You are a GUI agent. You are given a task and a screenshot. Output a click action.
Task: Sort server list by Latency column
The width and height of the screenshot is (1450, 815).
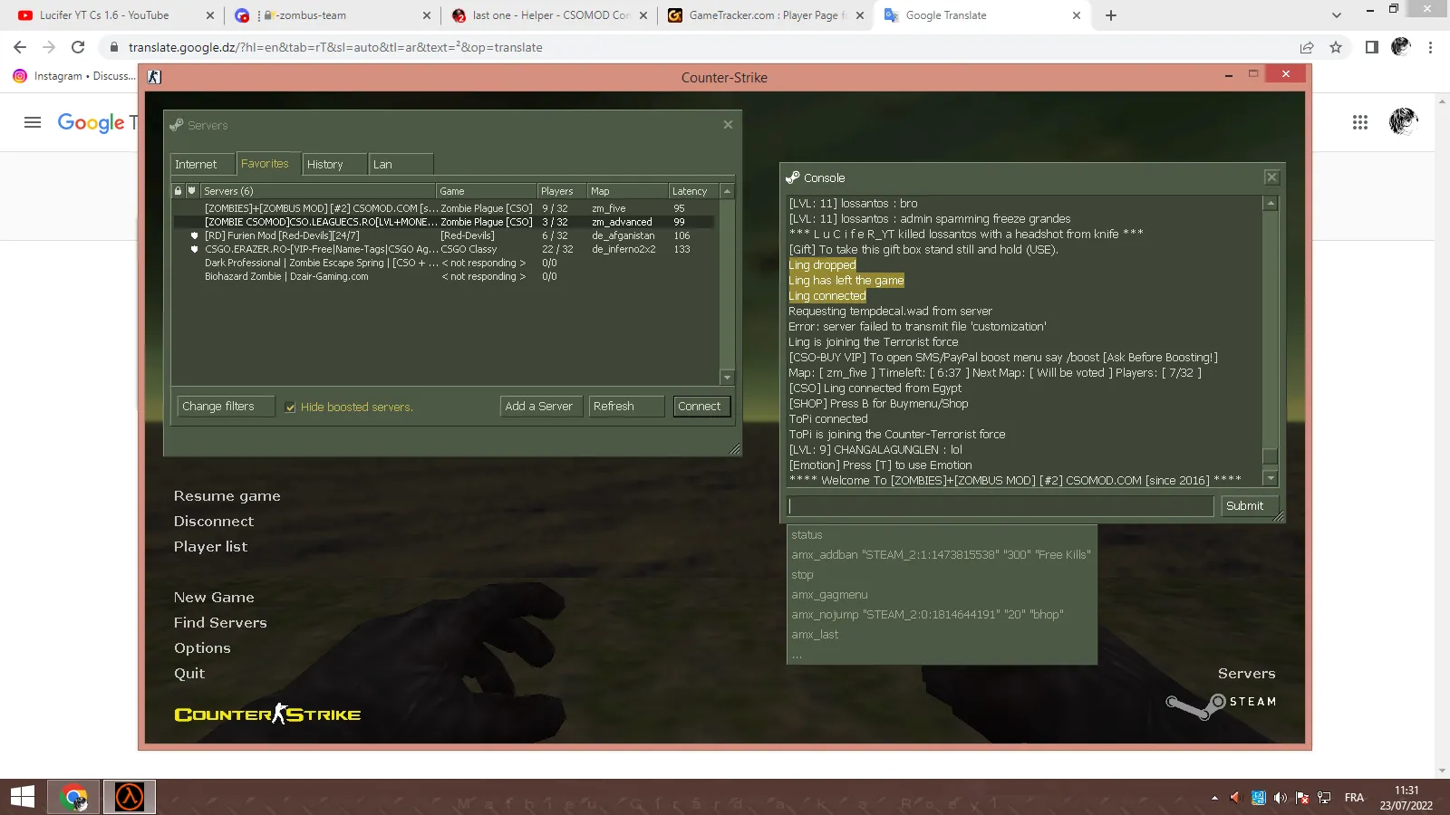pos(692,191)
